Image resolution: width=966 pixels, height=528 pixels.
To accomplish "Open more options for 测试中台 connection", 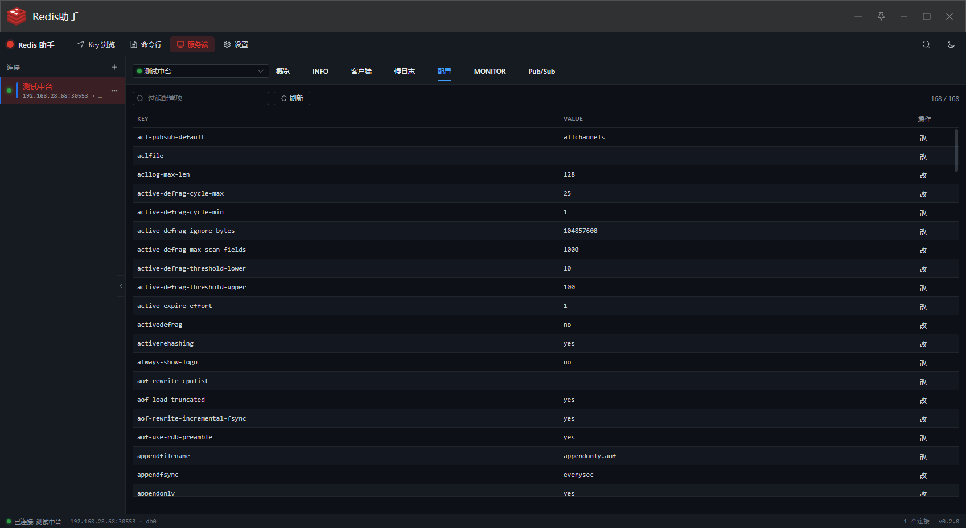I will (x=114, y=90).
